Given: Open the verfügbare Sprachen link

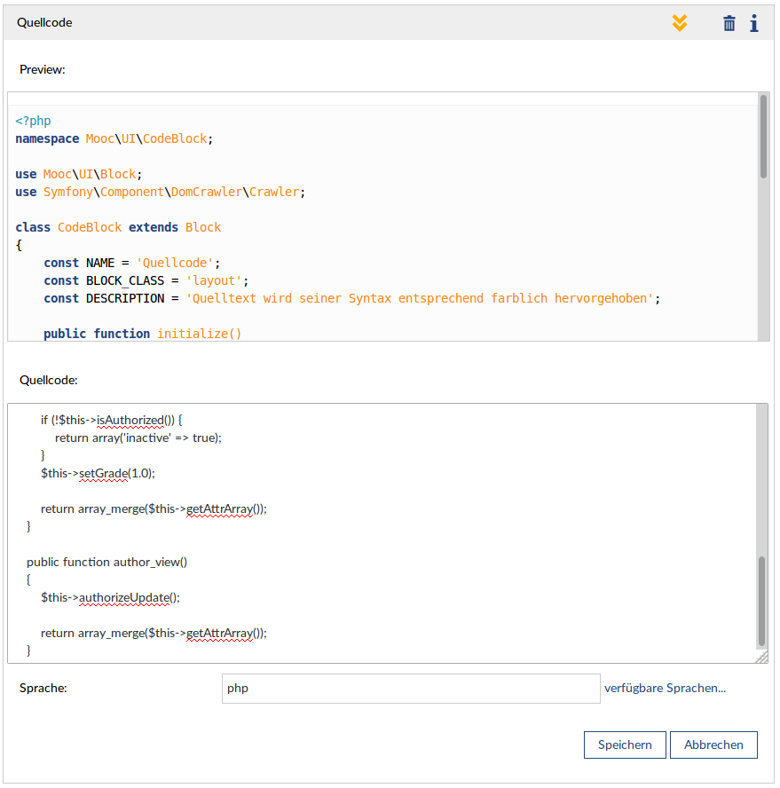Looking at the screenshot, I should click(x=665, y=689).
